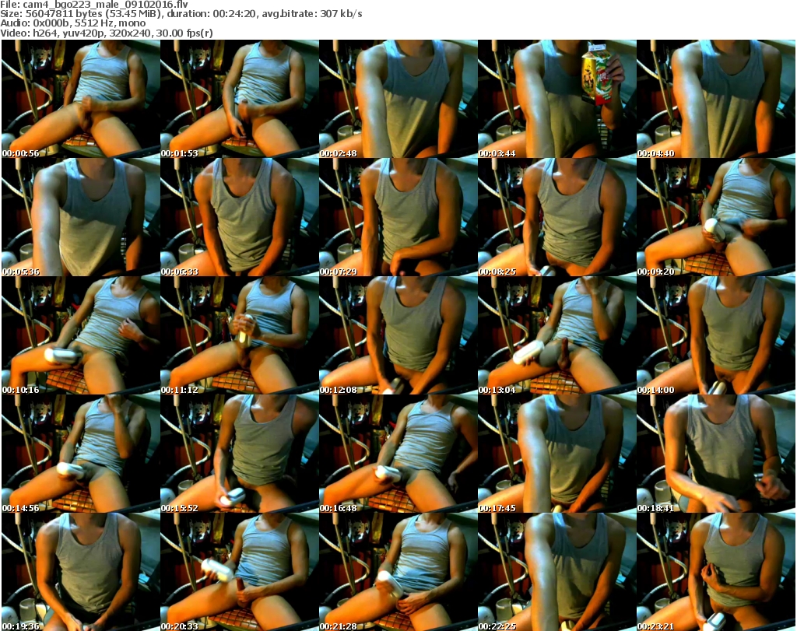Viewport: 797px width, 631px height.
Task: Click the thumbnail stamped 00:08:25
Action: [556, 217]
